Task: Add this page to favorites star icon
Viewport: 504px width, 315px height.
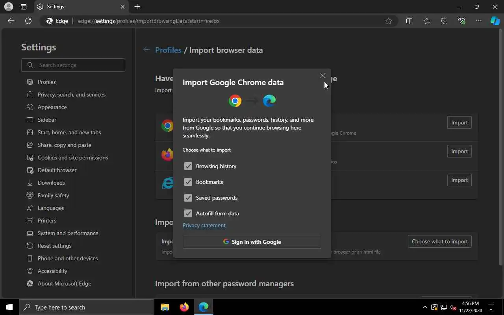Action: point(389,21)
